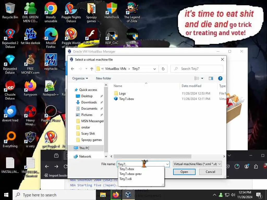Sort files by the Name column header

click(118, 86)
